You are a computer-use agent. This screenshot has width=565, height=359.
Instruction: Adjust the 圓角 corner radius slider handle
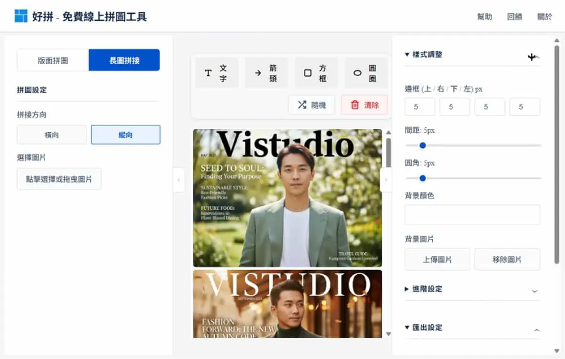[422, 178]
